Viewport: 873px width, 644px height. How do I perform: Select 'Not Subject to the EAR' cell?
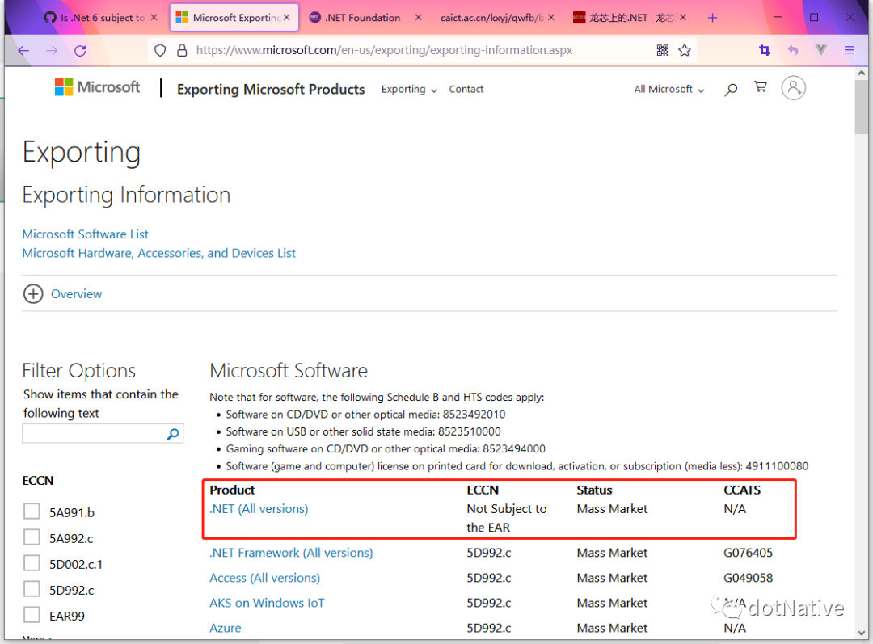point(507,518)
